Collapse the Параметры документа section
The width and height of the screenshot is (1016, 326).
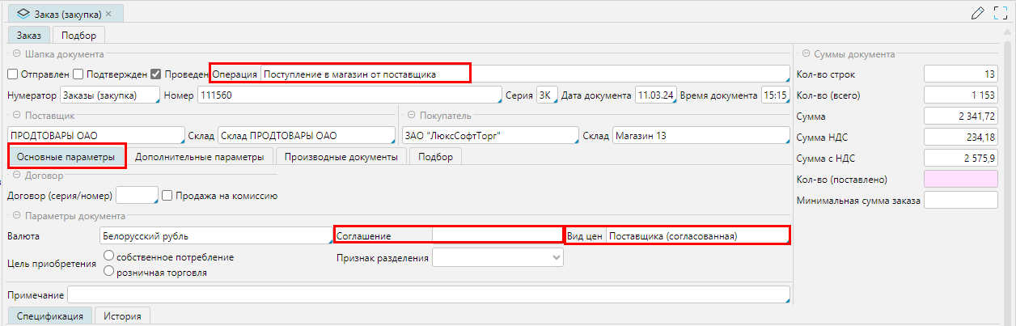(16, 216)
